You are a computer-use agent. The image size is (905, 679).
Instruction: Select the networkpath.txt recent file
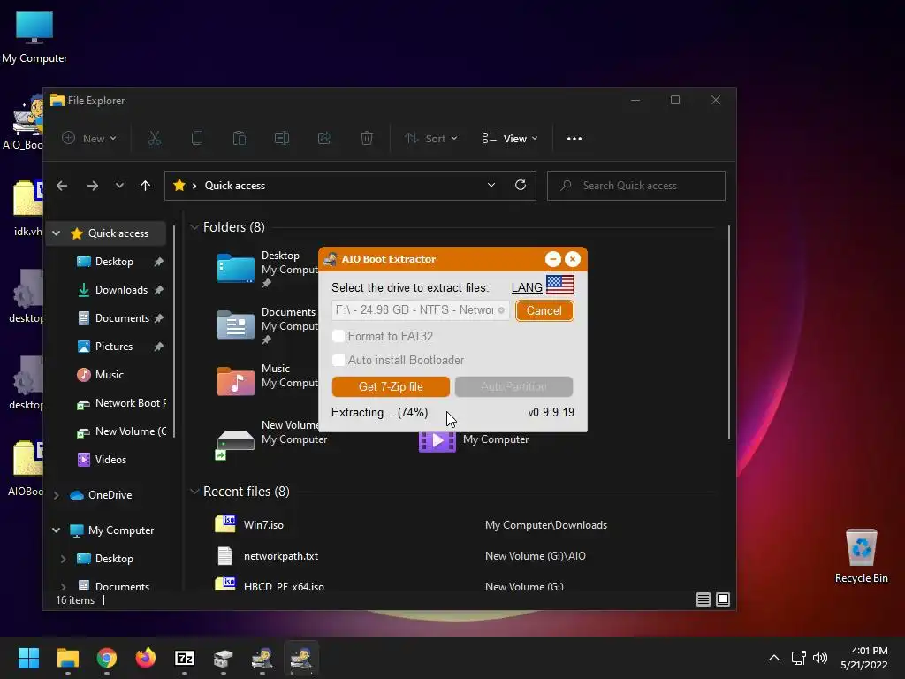(280, 556)
